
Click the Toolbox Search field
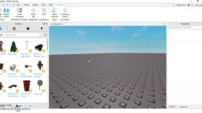tap(24, 35)
